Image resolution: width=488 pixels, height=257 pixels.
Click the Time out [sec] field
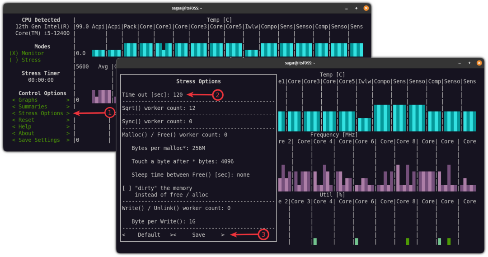pyautogui.click(x=176, y=94)
